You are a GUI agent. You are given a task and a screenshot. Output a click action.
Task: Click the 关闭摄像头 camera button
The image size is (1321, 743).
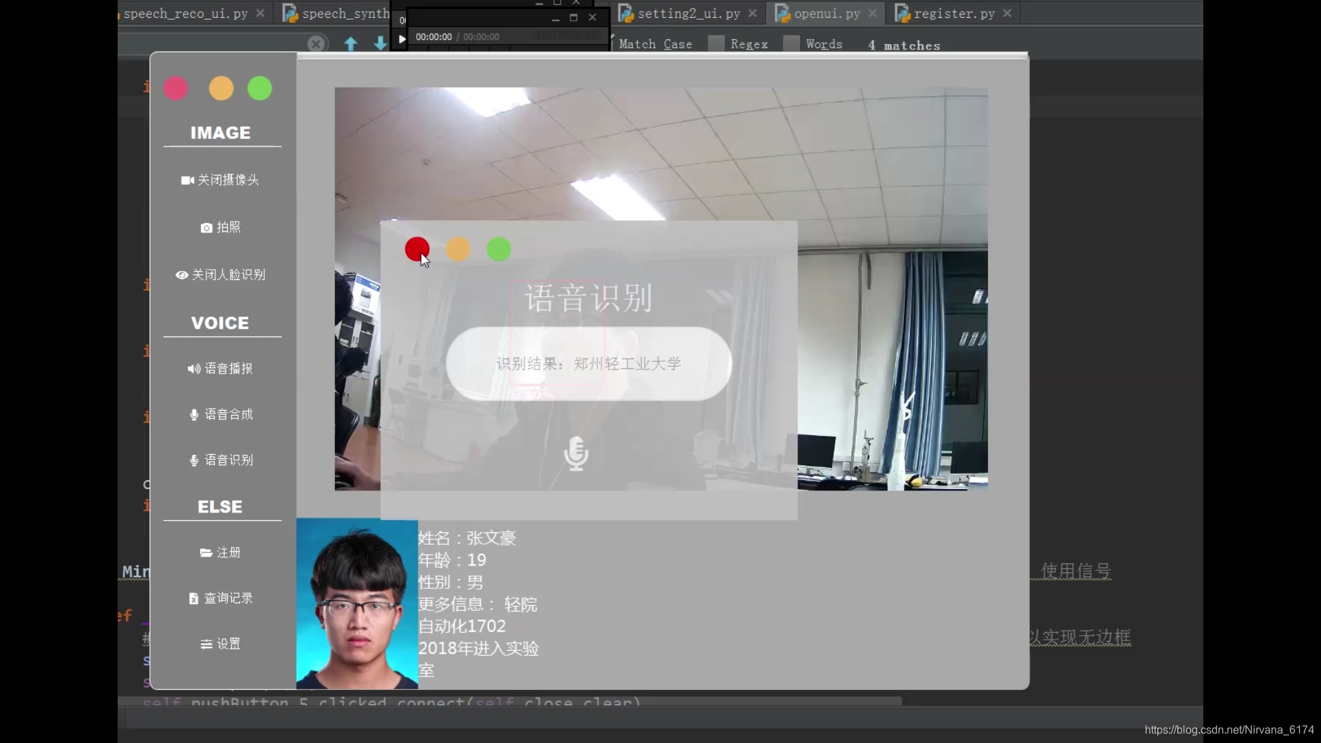pos(220,180)
